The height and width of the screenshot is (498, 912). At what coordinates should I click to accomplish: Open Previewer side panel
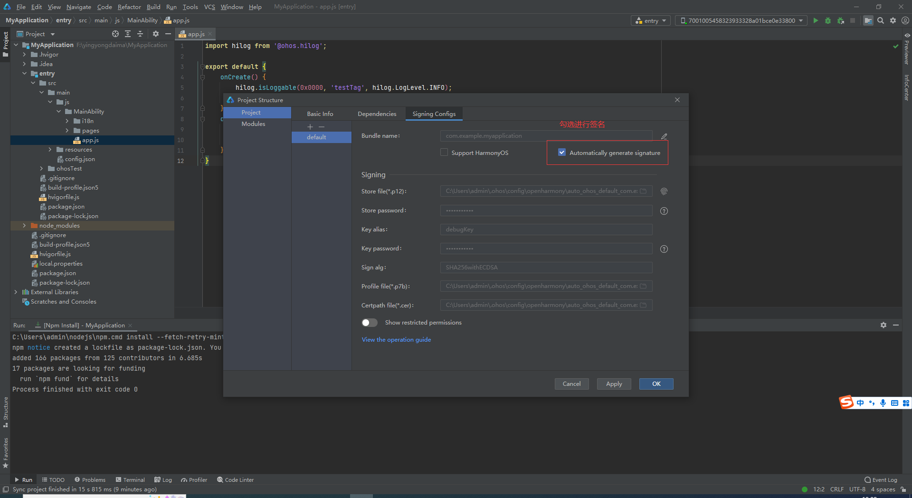point(907,48)
